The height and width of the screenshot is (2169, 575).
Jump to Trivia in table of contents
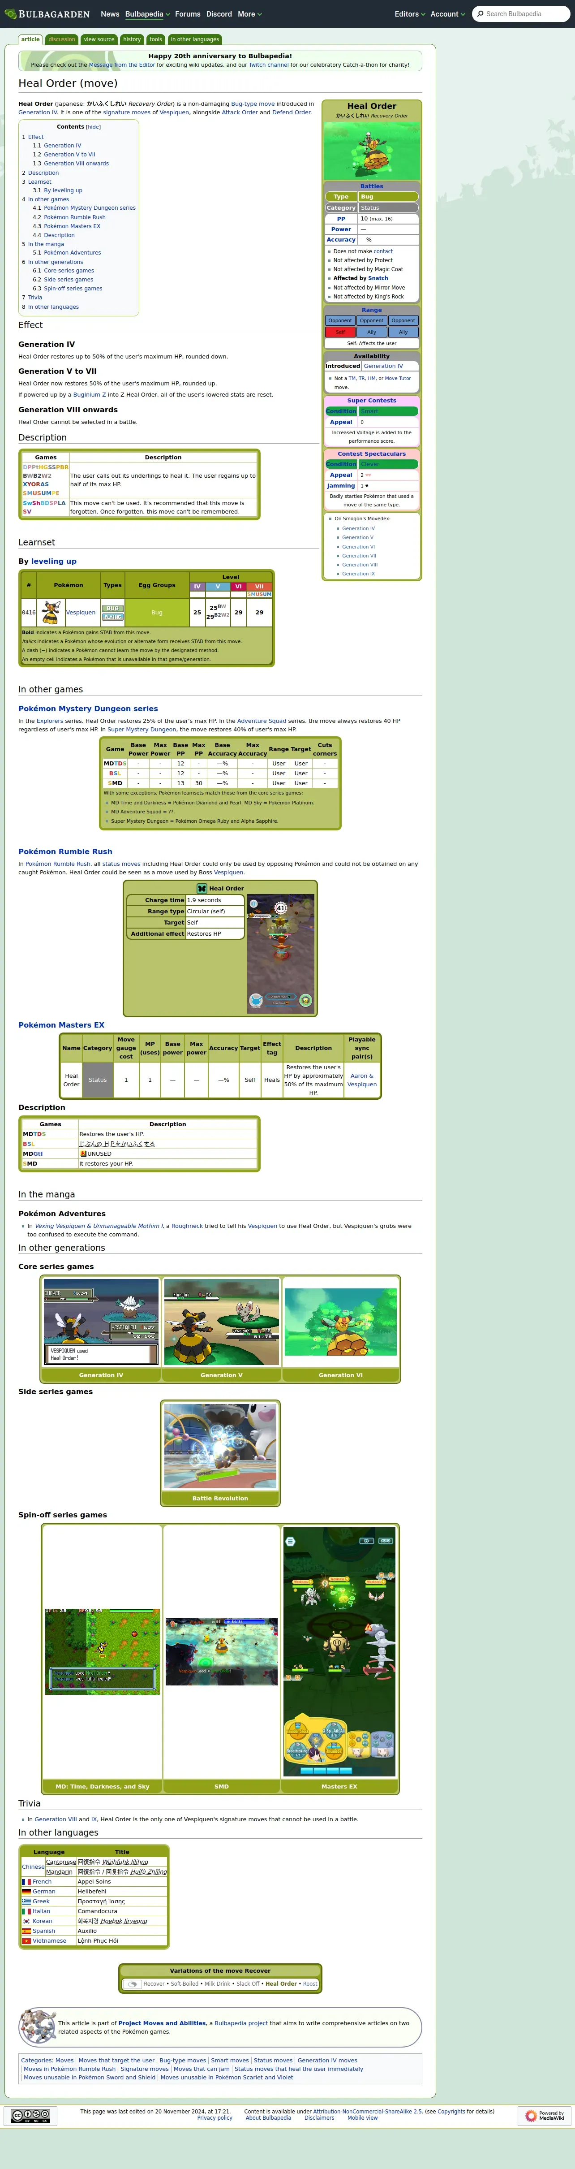tap(34, 297)
